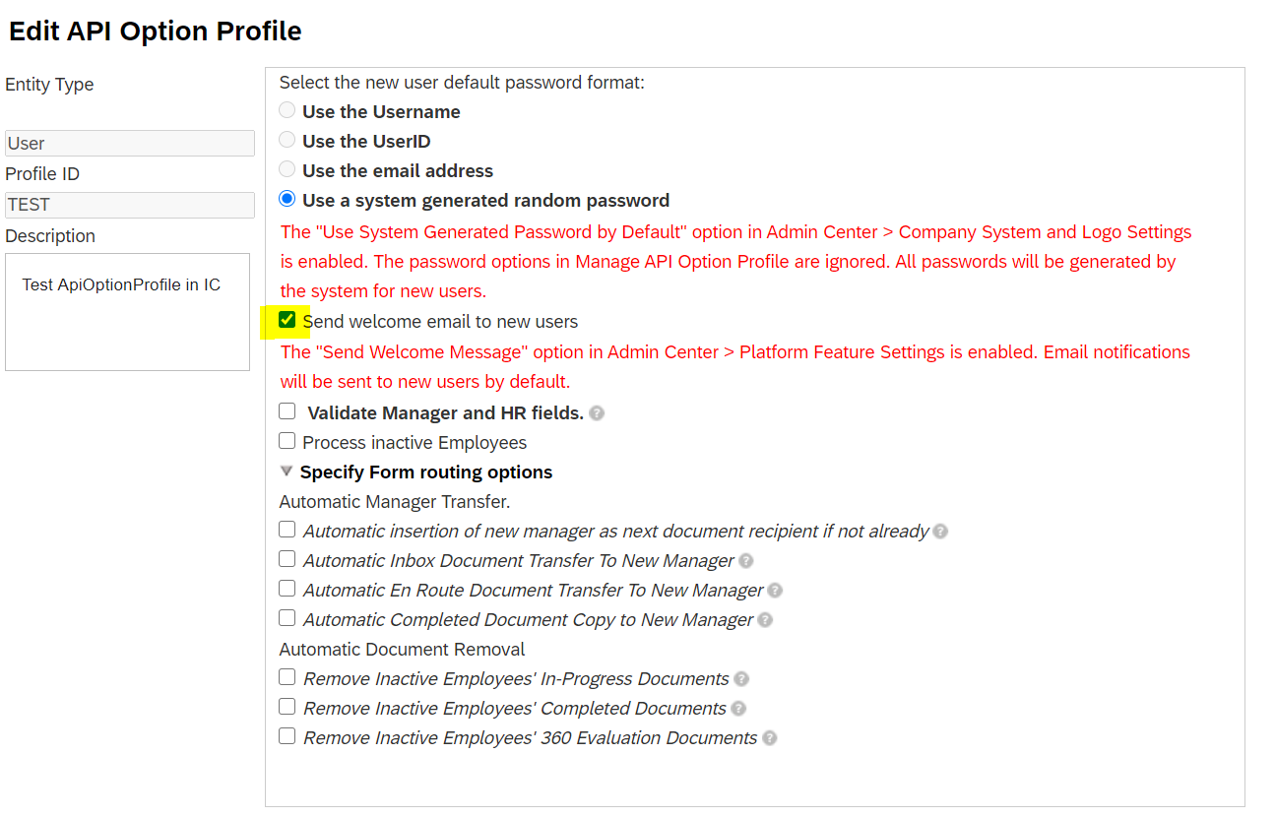Select Use the UserID radio option

287,140
